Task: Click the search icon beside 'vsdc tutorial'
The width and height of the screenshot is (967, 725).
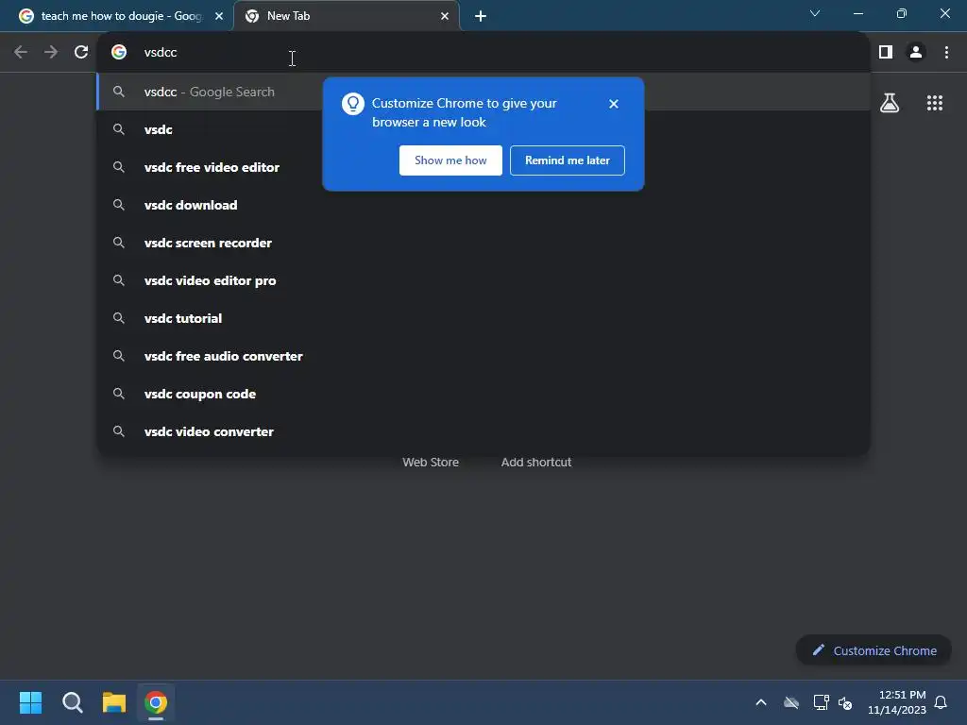Action: (119, 318)
